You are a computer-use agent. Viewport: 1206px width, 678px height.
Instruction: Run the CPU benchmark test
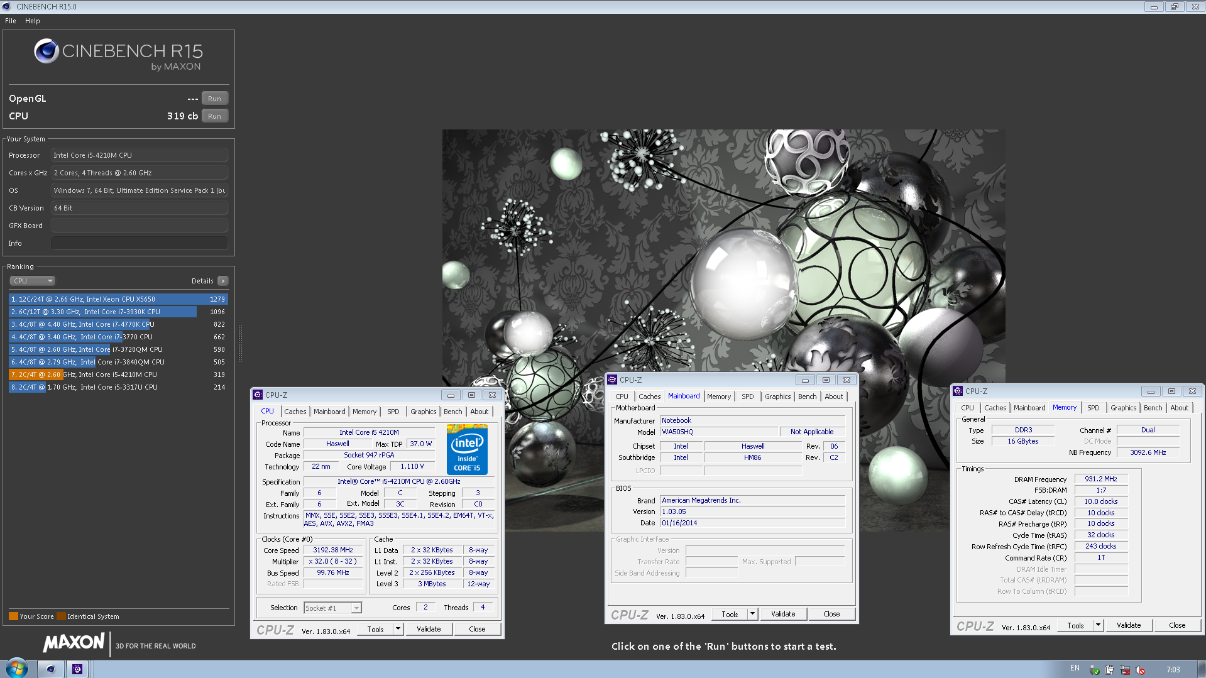point(214,116)
